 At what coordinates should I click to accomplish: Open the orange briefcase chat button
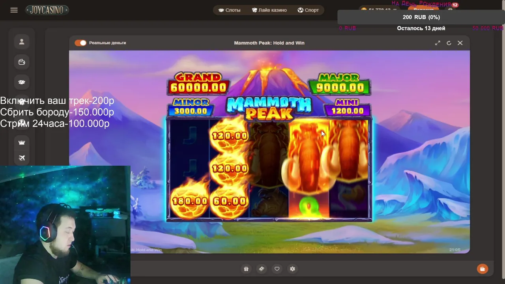[x=482, y=269]
